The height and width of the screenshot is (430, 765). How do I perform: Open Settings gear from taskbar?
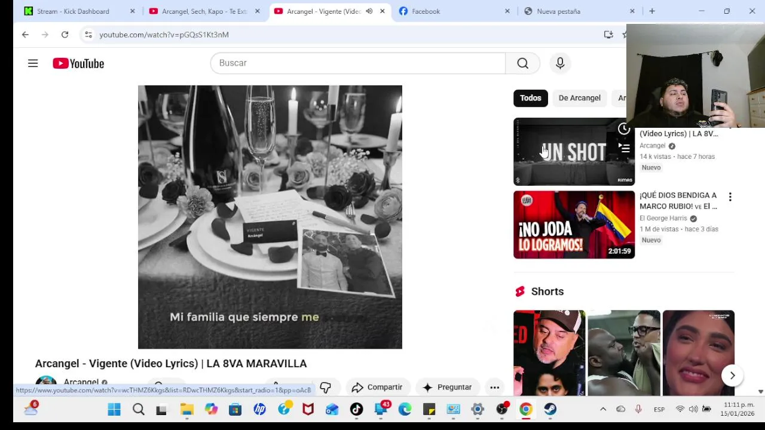pyautogui.click(x=477, y=409)
